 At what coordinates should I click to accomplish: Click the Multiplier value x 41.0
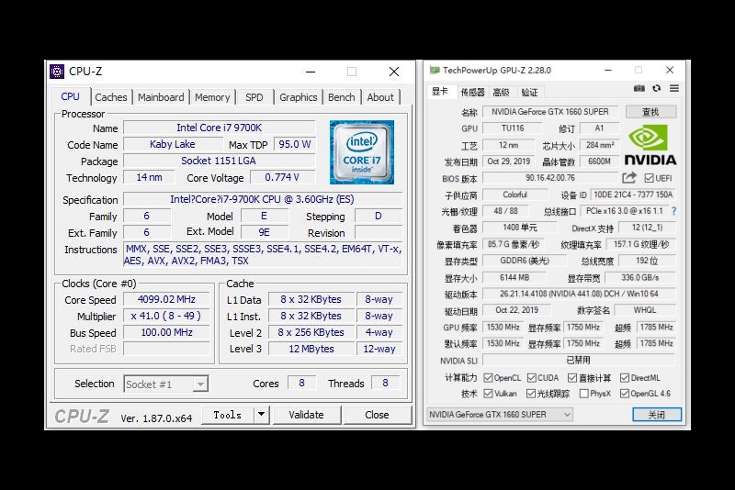(x=166, y=316)
